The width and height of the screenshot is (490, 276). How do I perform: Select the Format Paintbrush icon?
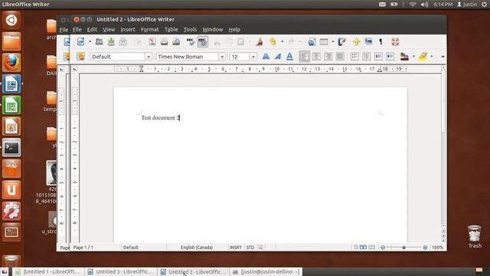point(260,41)
